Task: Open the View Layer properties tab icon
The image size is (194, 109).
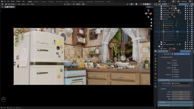Action: [x=156, y=64]
